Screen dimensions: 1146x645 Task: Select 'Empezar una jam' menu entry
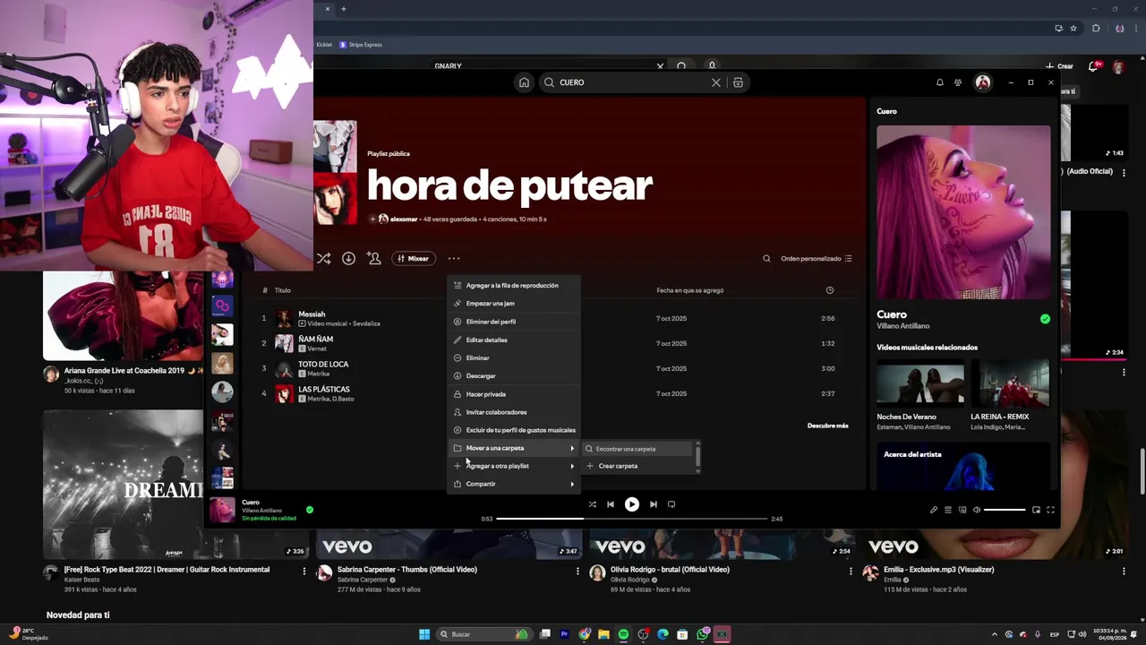click(514, 303)
